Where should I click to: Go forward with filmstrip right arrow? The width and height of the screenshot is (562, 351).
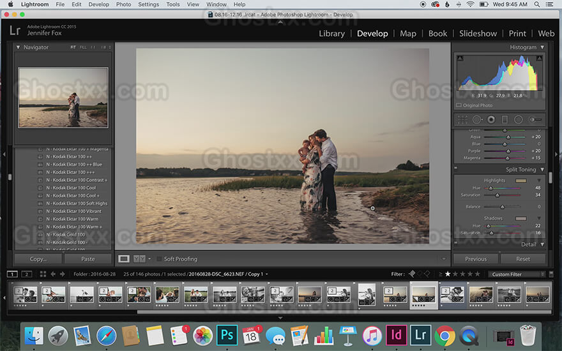(63, 274)
